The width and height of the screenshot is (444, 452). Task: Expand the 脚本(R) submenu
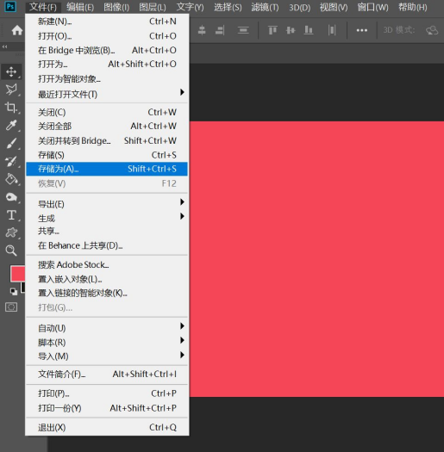click(x=107, y=342)
